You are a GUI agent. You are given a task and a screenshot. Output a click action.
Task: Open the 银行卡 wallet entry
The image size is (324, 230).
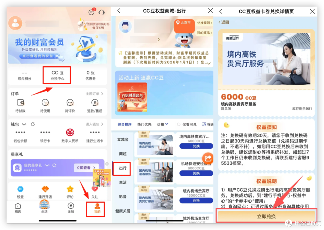click(45, 136)
